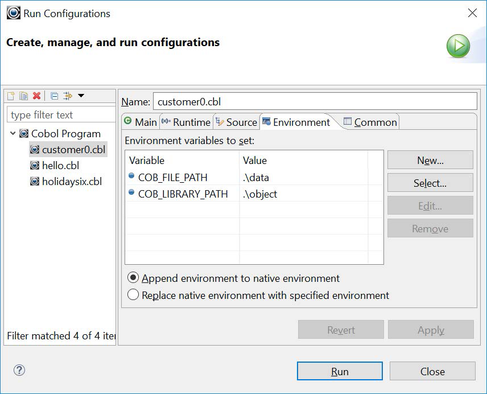The height and width of the screenshot is (394, 487).
Task: Duplicate the selected launch configuration
Action: (23, 96)
